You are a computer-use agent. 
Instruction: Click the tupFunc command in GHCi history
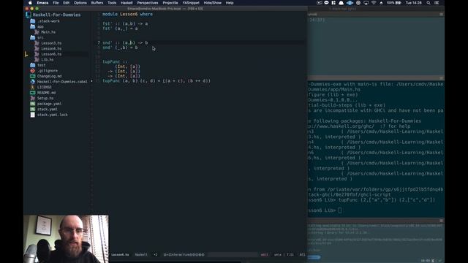387,199
